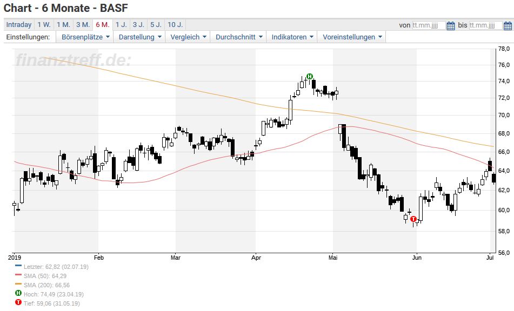
Task: Select the 5 J. time range tab
Action: pyautogui.click(x=156, y=24)
